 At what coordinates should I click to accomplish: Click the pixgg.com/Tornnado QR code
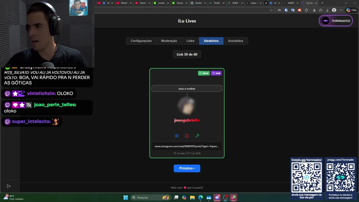[x=340, y=178]
